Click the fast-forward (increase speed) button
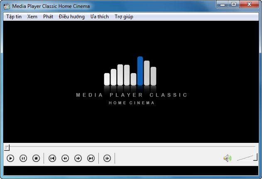This screenshot has height=179, width=262. coord(78,158)
